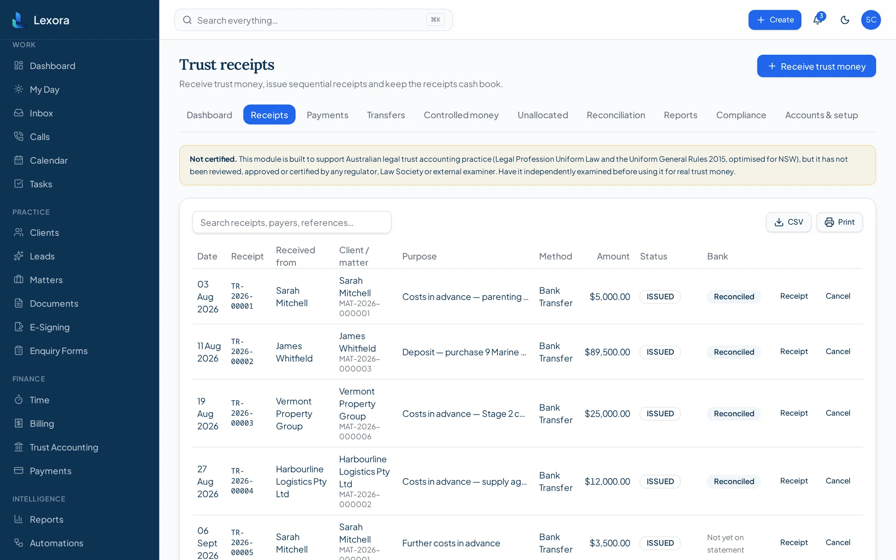This screenshot has height=560, width=896.
Task: Open Clients in sidebar
Action: (x=44, y=233)
